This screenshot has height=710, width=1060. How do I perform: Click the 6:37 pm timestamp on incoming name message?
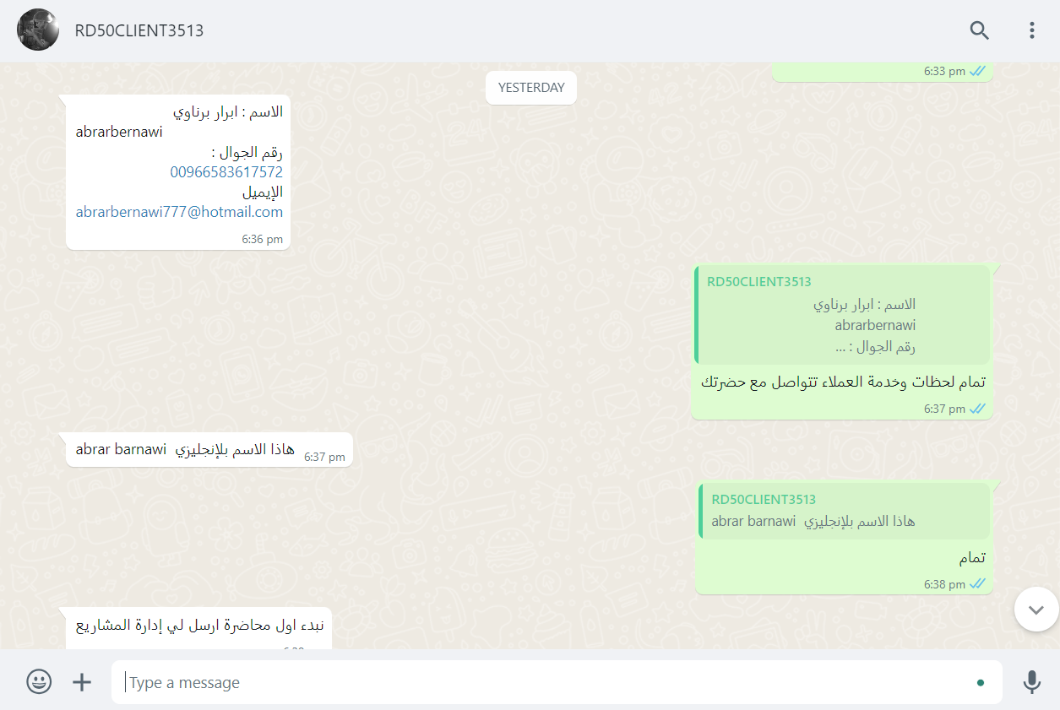pyautogui.click(x=325, y=457)
